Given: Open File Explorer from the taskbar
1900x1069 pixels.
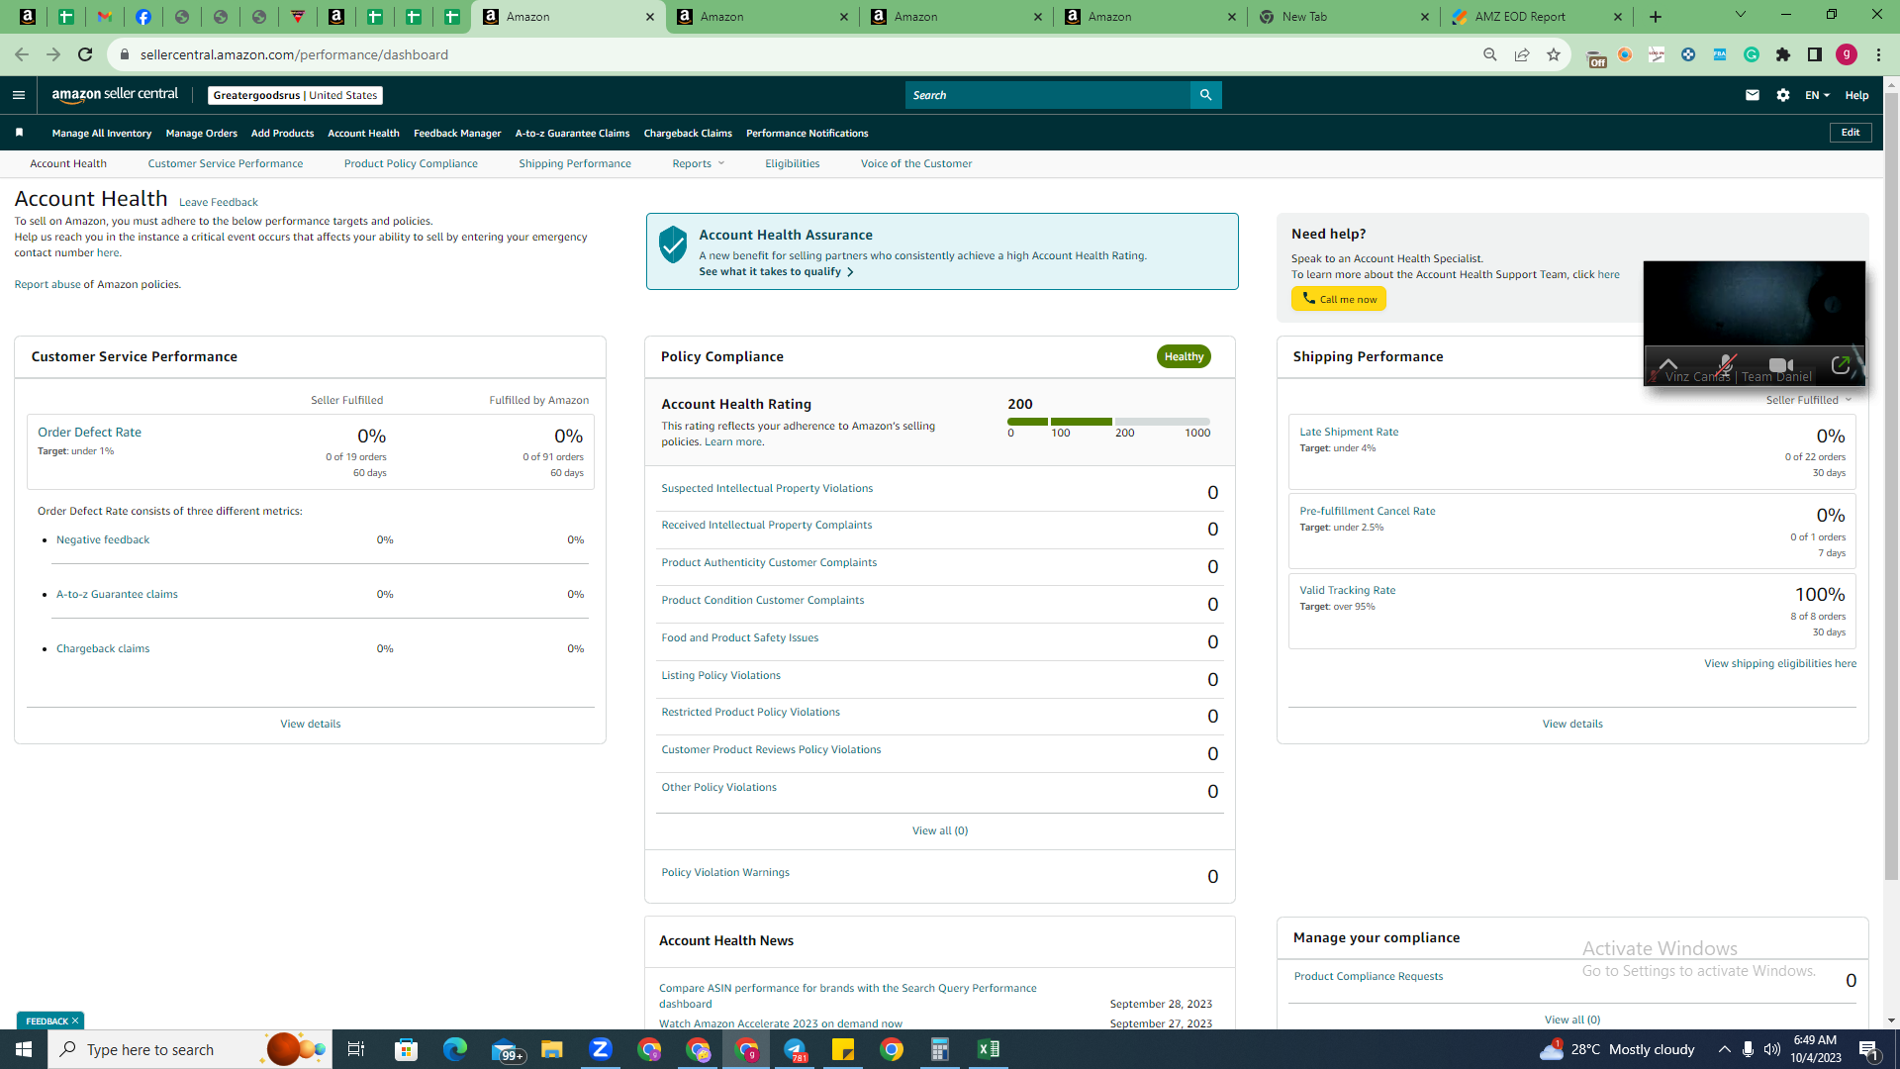Looking at the screenshot, I should tap(552, 1049).
